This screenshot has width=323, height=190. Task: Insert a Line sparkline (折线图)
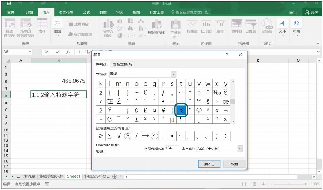192,26
